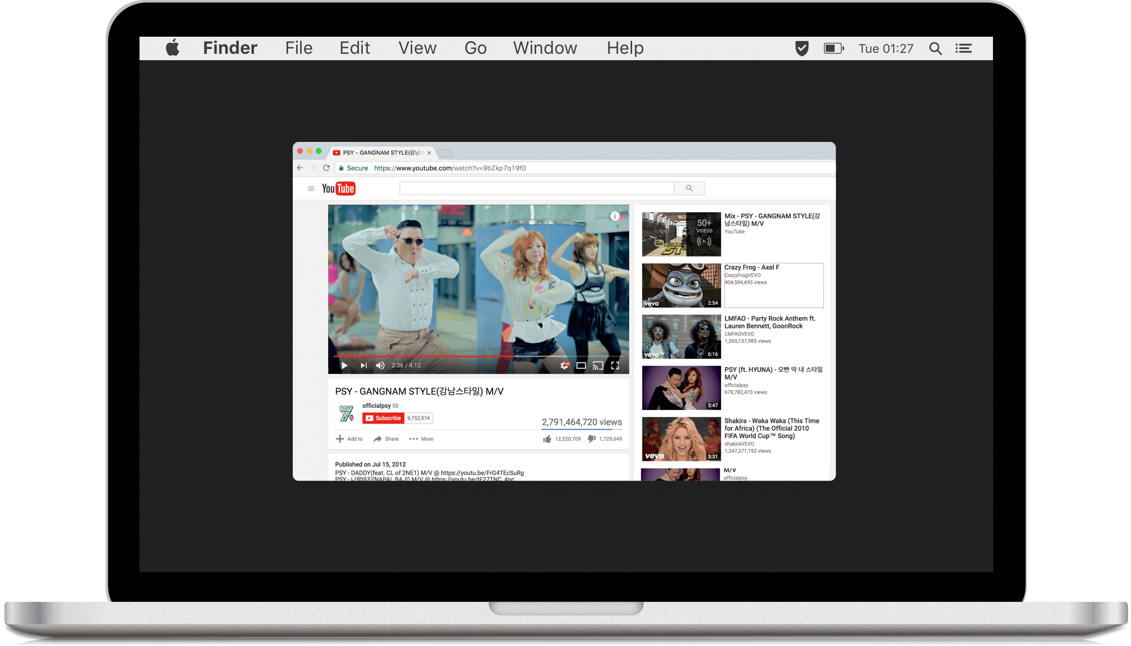Viewport: 1131px width, 646px height.
Task: Open a new browser tab
Action: point(445,153)
